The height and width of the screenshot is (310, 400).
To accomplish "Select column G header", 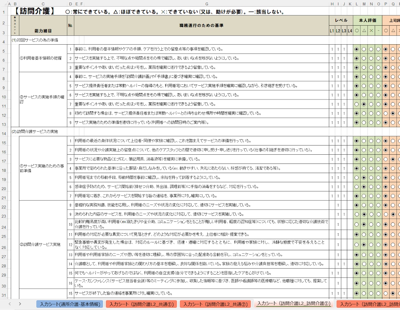I will [207, 4].
